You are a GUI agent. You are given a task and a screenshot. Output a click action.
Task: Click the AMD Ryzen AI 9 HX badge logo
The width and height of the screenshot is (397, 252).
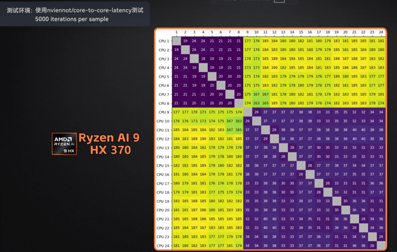pyautogui.click(x=64, y=143)
